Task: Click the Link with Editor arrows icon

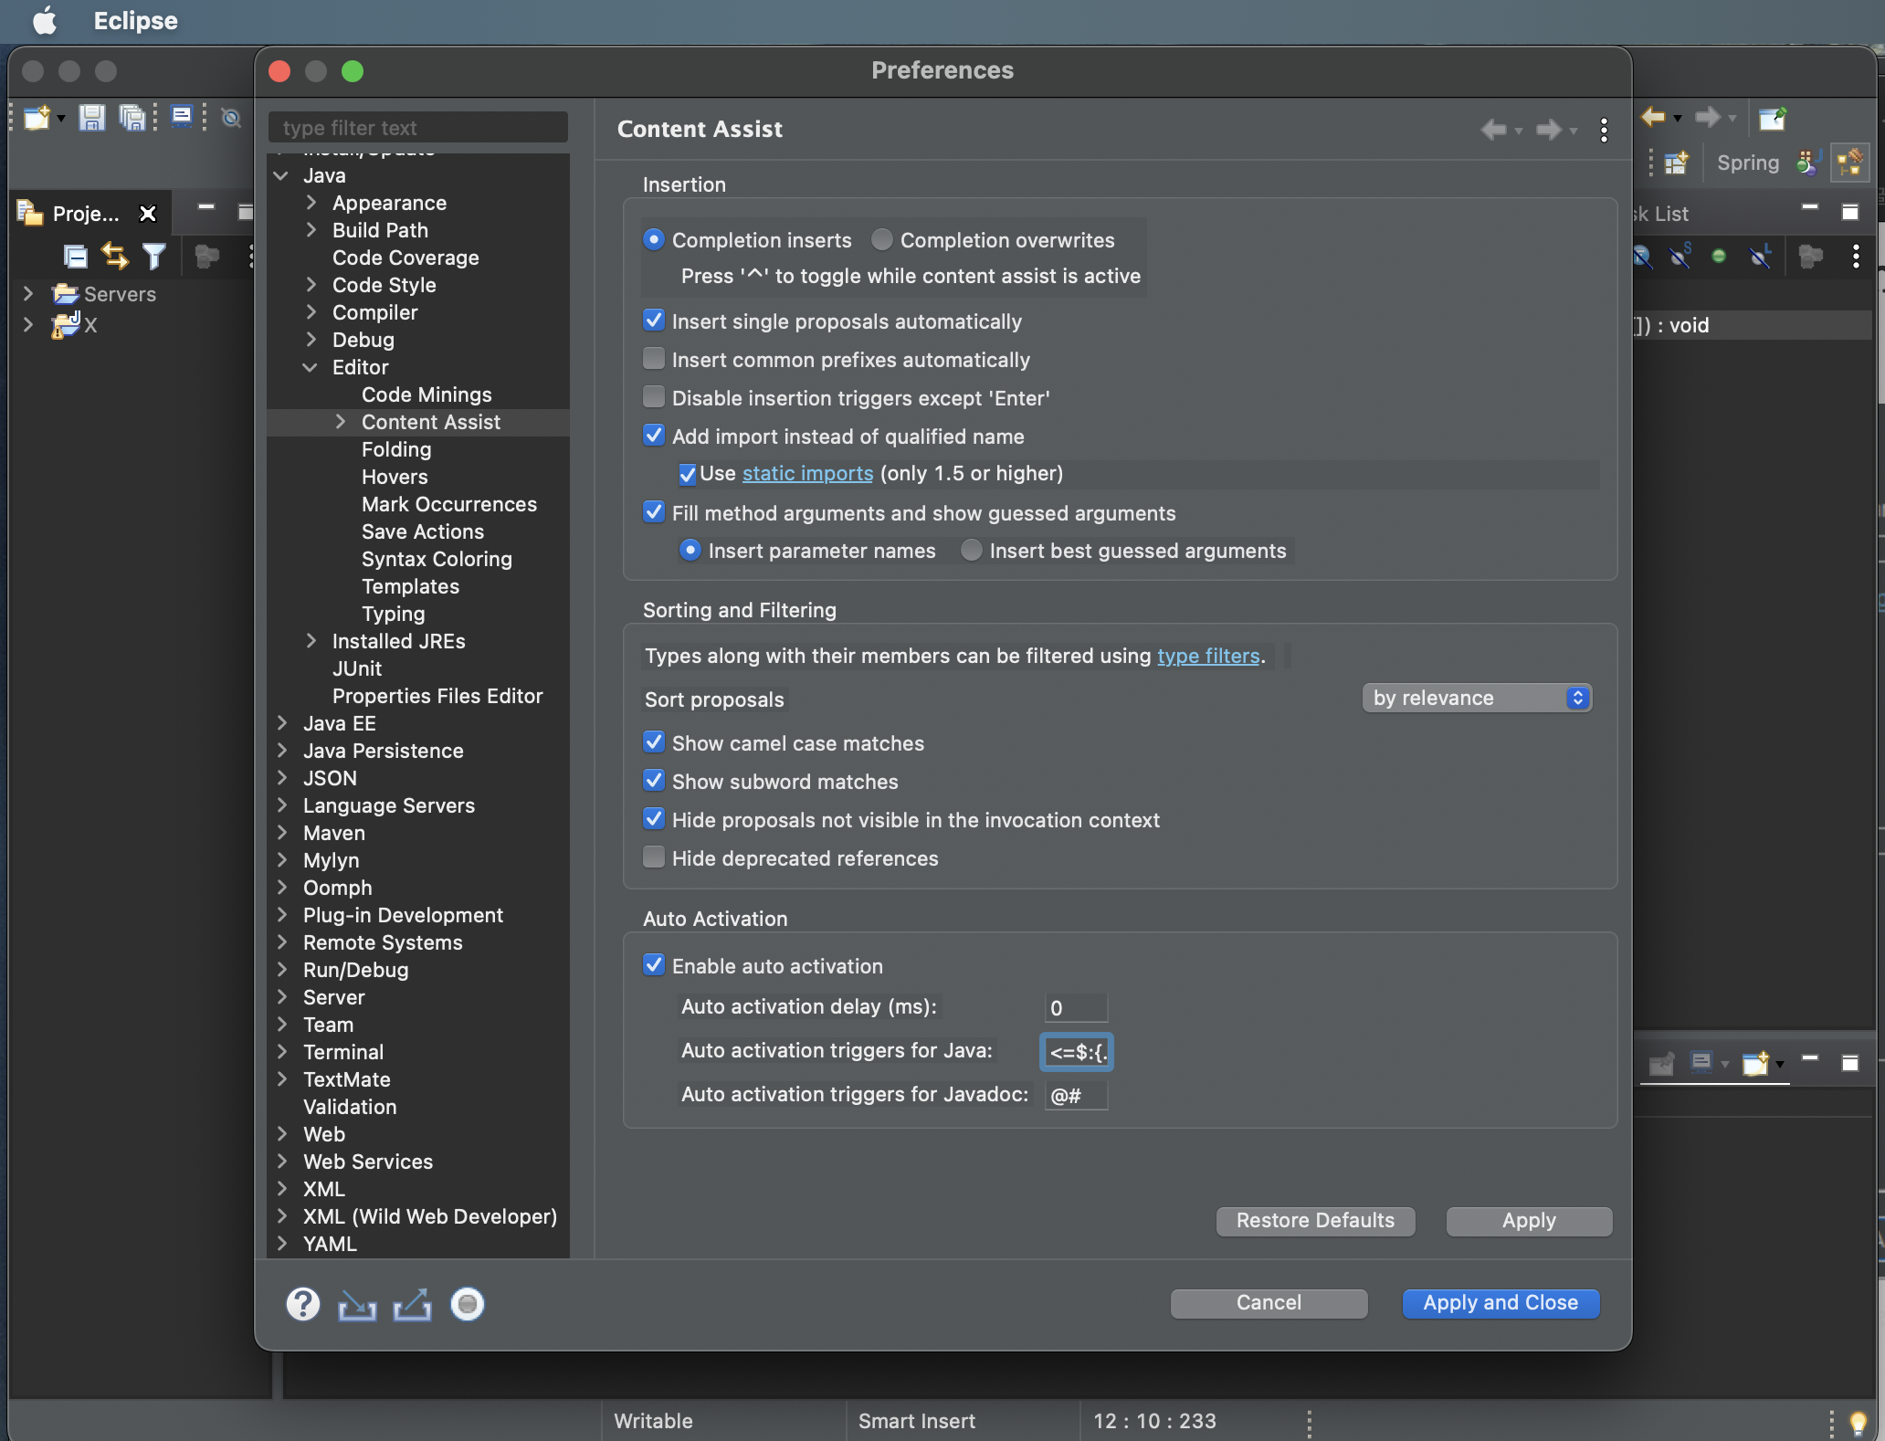Action: tap(115, 257)
